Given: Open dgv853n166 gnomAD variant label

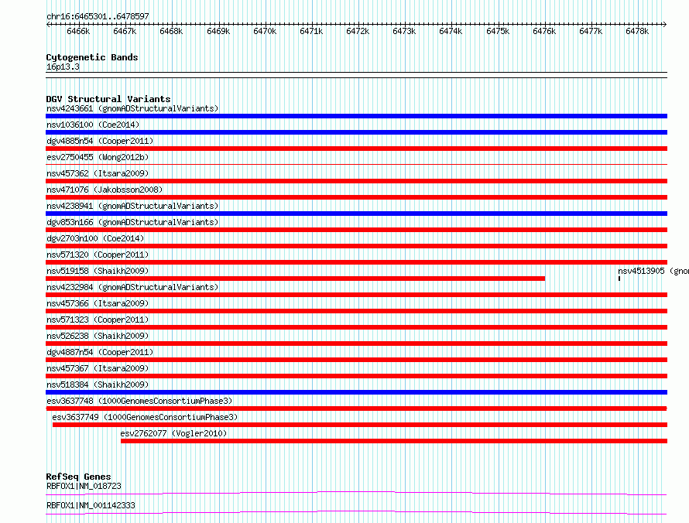Looking at the screenshot, I should (132, 222).
